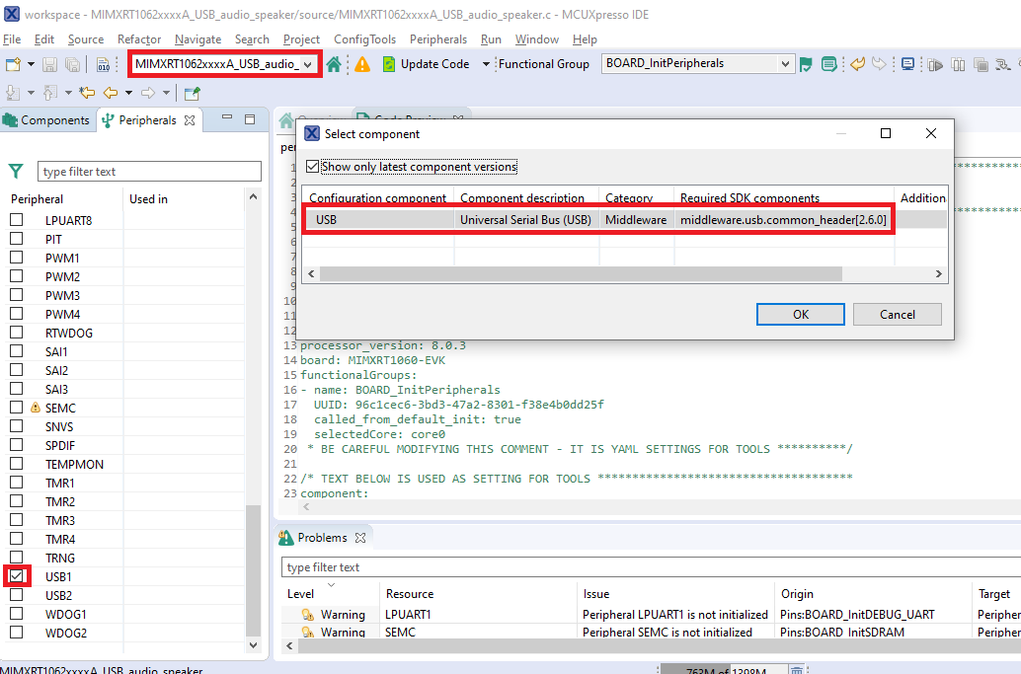
Task: Click the yellow warning triangle in the toolbar
Action: (x=362, y=63)
